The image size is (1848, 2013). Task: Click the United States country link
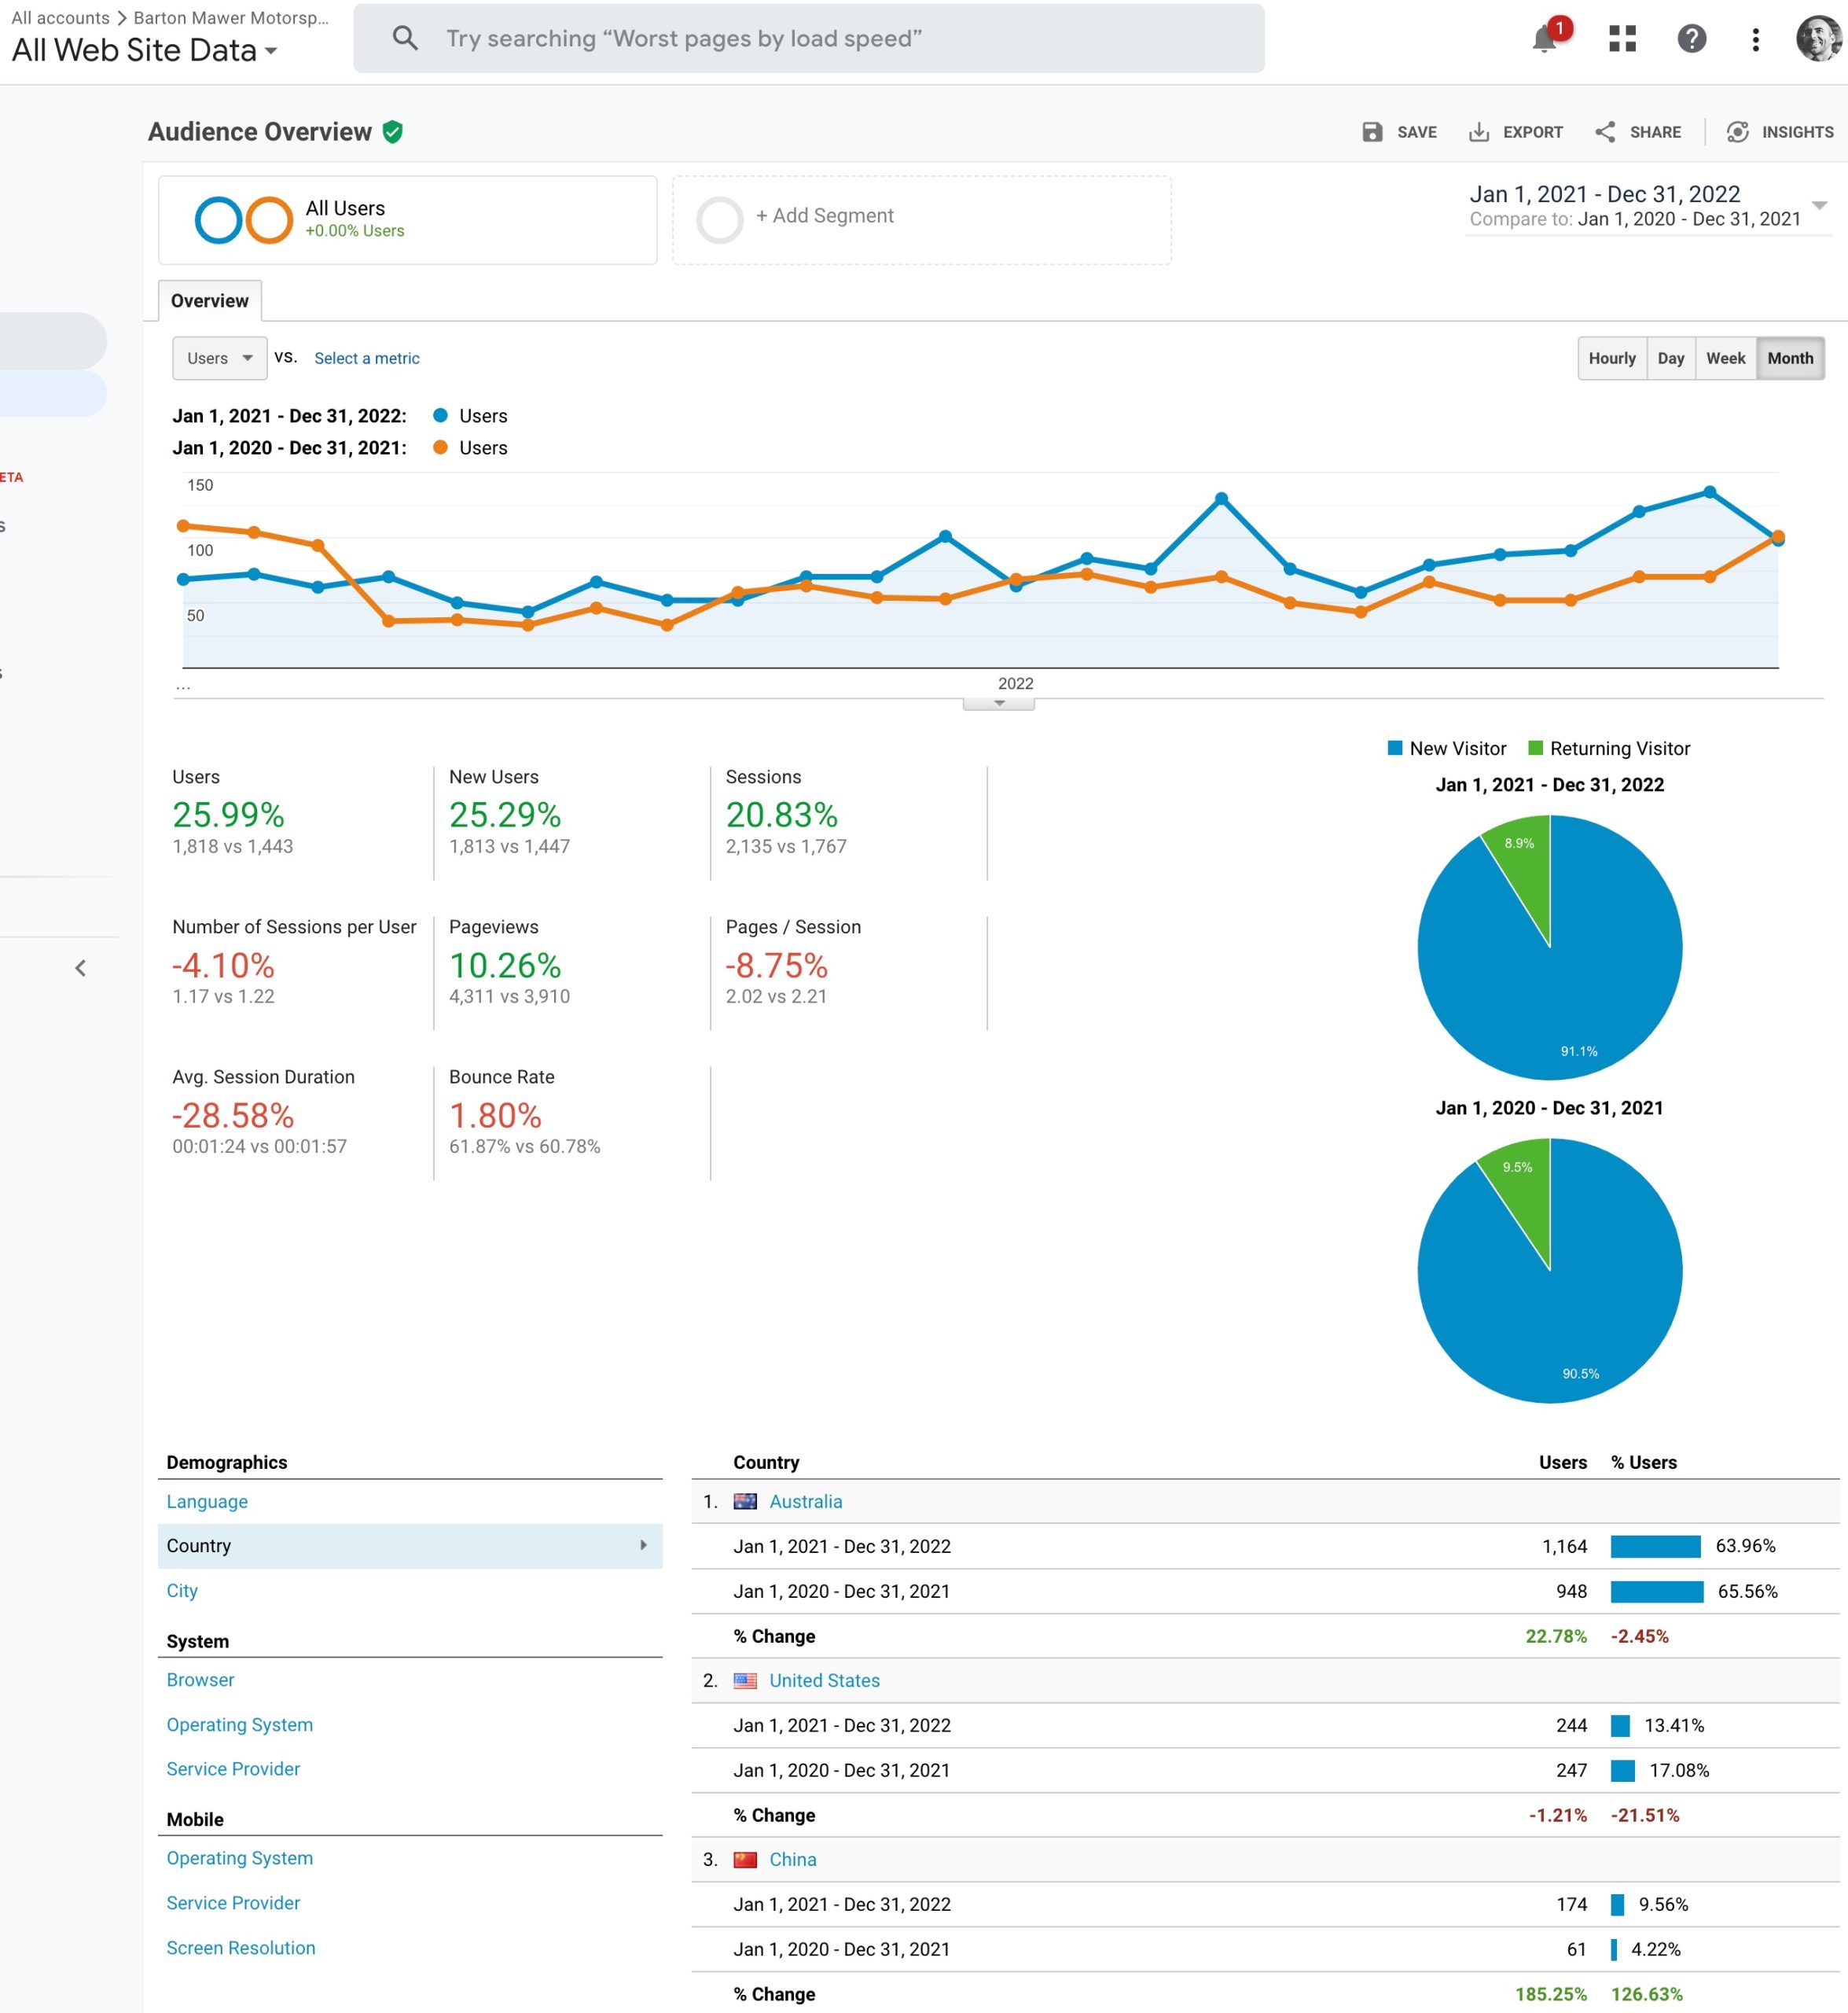coord(825,1680)
